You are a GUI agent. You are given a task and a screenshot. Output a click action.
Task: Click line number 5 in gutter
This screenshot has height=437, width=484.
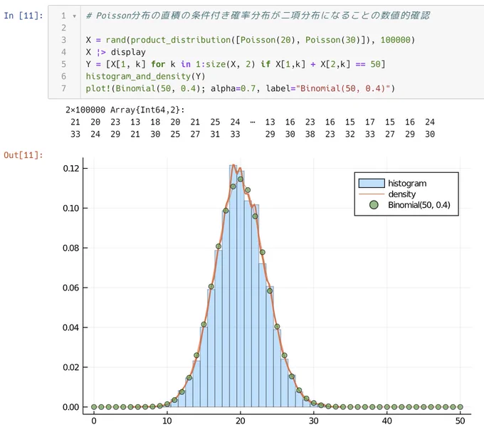coord(63,64)
